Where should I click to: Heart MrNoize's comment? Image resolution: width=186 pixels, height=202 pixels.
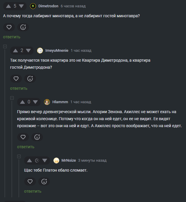tap(30, 182)
